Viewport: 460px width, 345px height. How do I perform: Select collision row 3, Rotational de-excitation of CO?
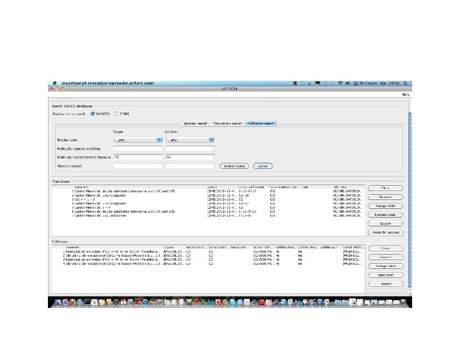coord(208,259)
